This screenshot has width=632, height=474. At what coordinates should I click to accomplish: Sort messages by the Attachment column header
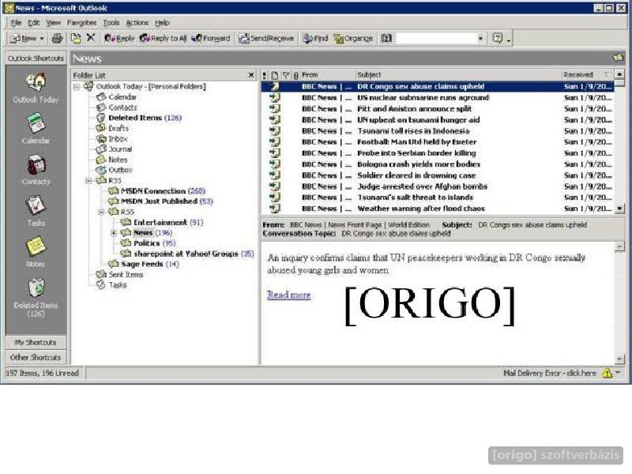296,75
